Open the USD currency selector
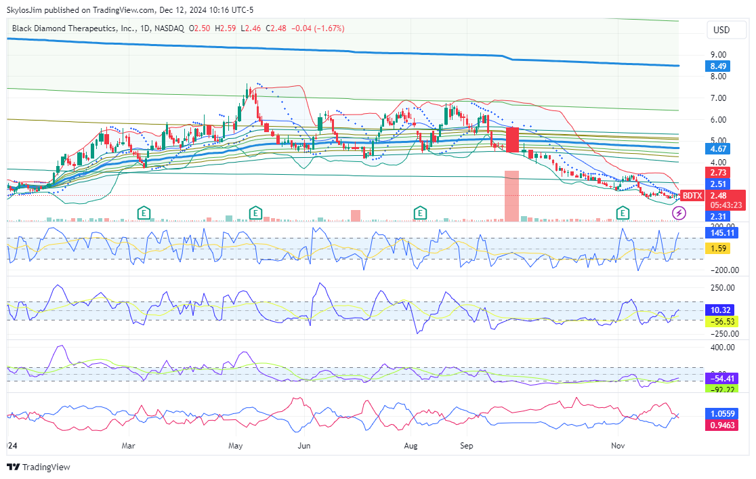This screenshot has height=479, width=756. (x=721, y=30)
